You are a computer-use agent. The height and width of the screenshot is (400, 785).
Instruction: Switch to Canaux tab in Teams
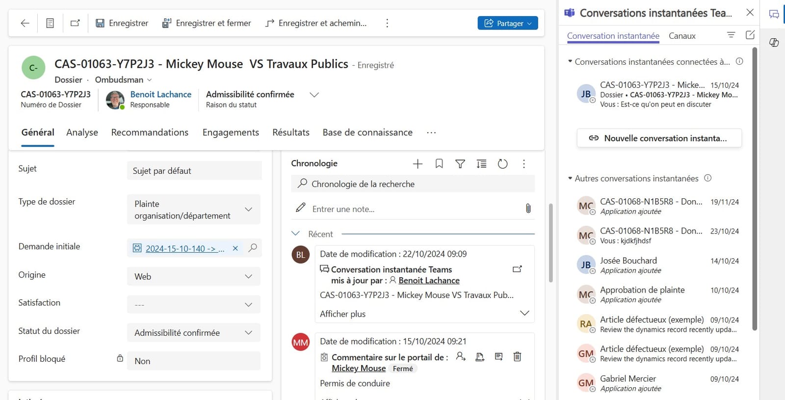click(x=682, y=36)
